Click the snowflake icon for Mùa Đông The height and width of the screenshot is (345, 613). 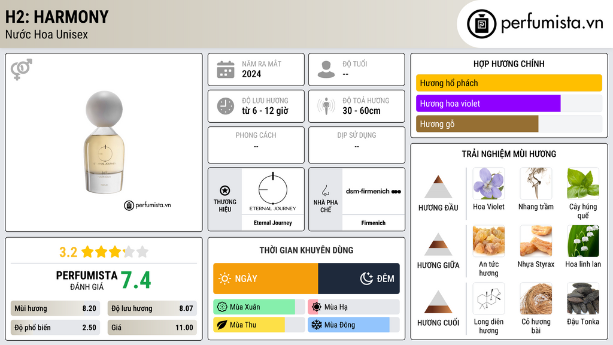[317, 325]
